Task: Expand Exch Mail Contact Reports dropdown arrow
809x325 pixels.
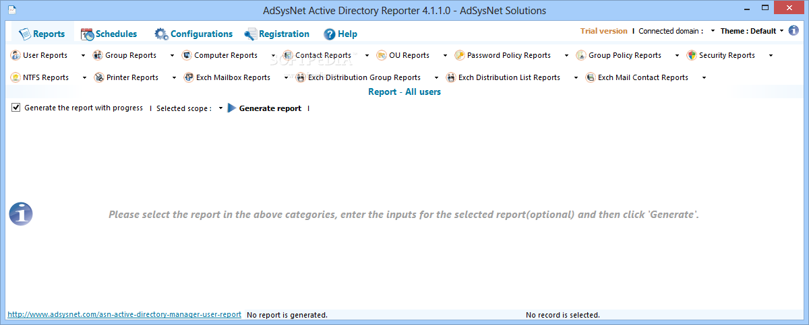Action: click(x=704, y=77)
